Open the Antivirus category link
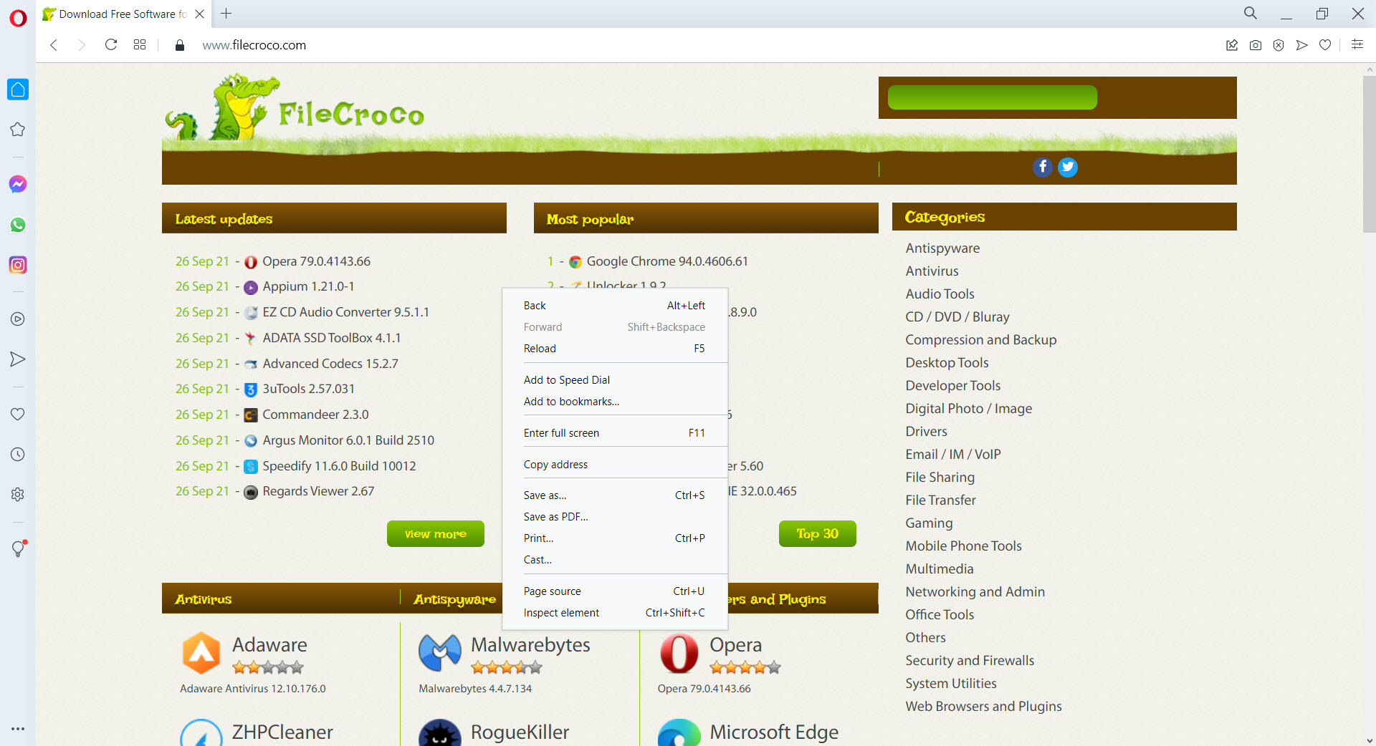The width and height of the screenshot is (1376, 746). pos(932,271)
